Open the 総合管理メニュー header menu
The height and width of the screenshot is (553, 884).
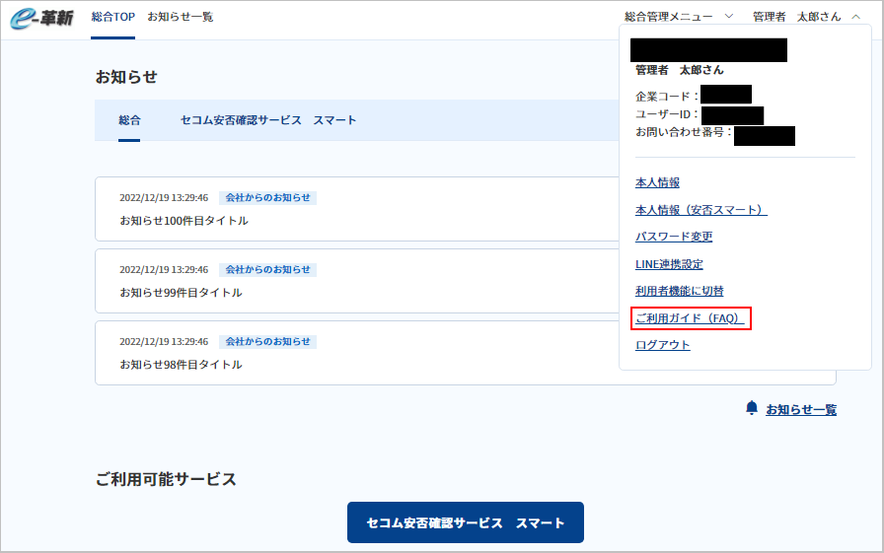point(668,17)
